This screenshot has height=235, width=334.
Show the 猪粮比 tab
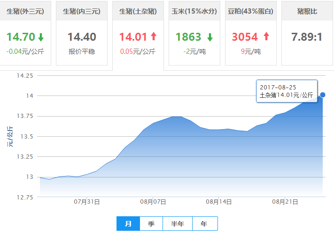click(x=307, y=11)
